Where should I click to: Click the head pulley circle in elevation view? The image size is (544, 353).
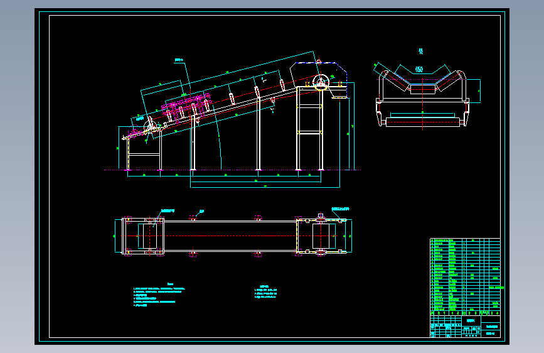coord(321,83)
